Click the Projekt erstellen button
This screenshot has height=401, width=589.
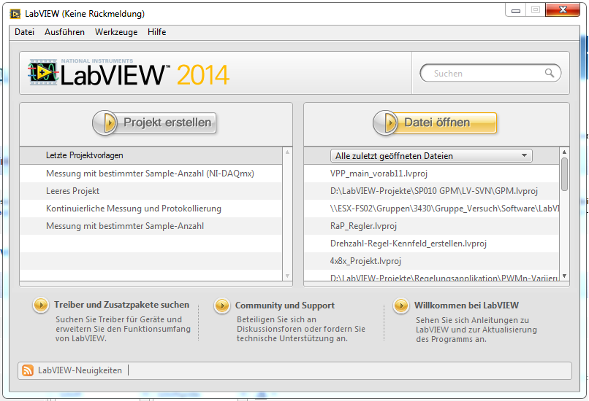pyautogui.click(x=154, y=122)
